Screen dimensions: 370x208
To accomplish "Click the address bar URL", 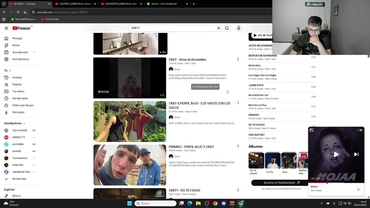I will pyautogui.click(x=62, y=12).
